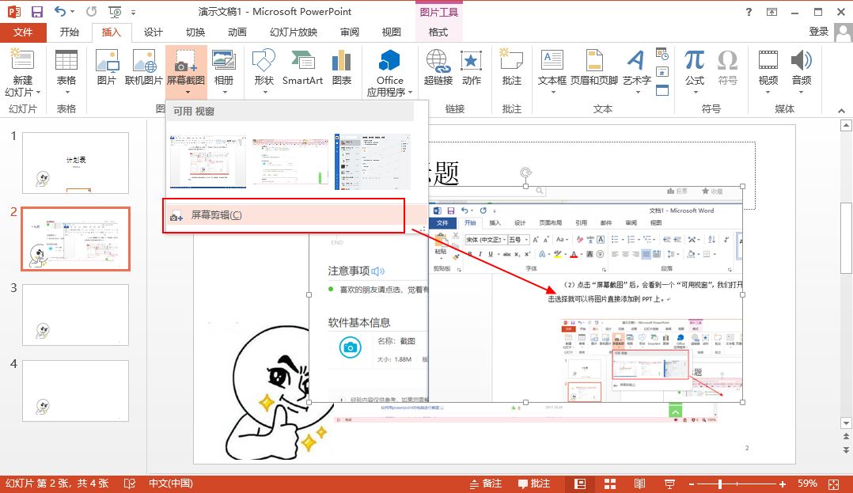853x493 pixels.
Task: Switch to the 设计 design tab
Action: point(153,32)
